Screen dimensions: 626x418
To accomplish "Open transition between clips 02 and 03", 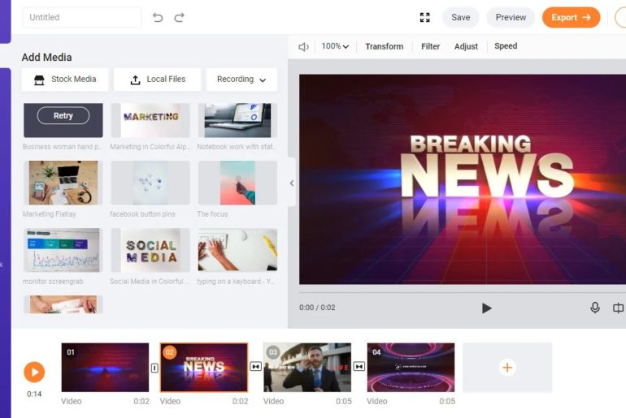I will [255, 367].
